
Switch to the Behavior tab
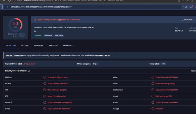[53, 46]
